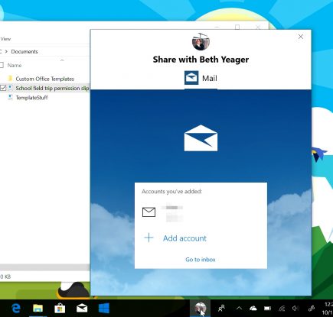
Task: Close the Share with Beth Yeager panel
Action: tap(301, 37)
